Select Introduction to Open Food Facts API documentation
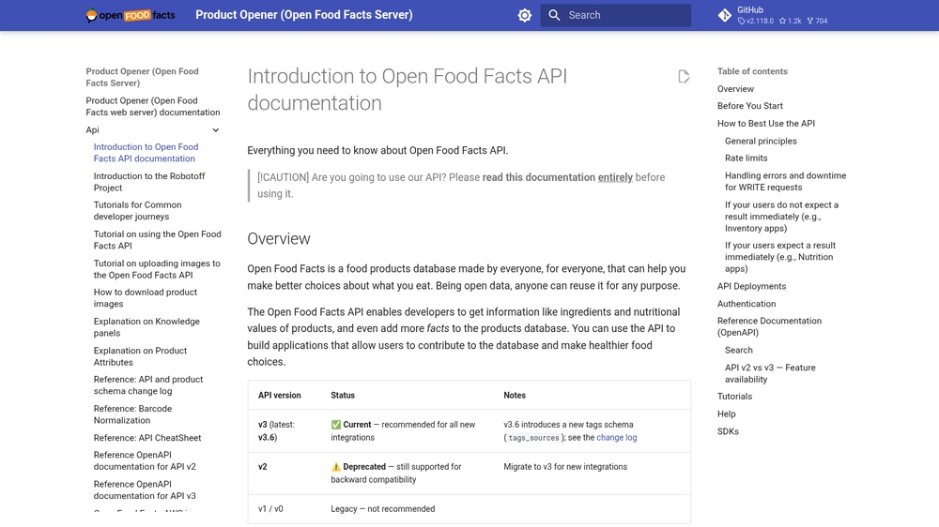This screenshot has width=939, height=527. pyautogui.click(x=146, y=153)
